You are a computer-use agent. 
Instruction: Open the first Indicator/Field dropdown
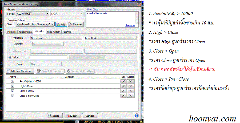click(57, 51)
